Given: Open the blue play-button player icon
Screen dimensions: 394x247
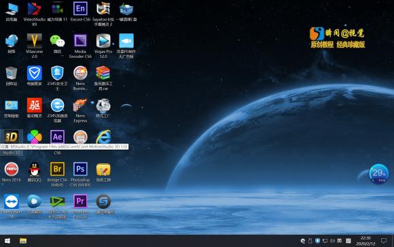Looking at the screenshot, I should [x=34, y=201].
